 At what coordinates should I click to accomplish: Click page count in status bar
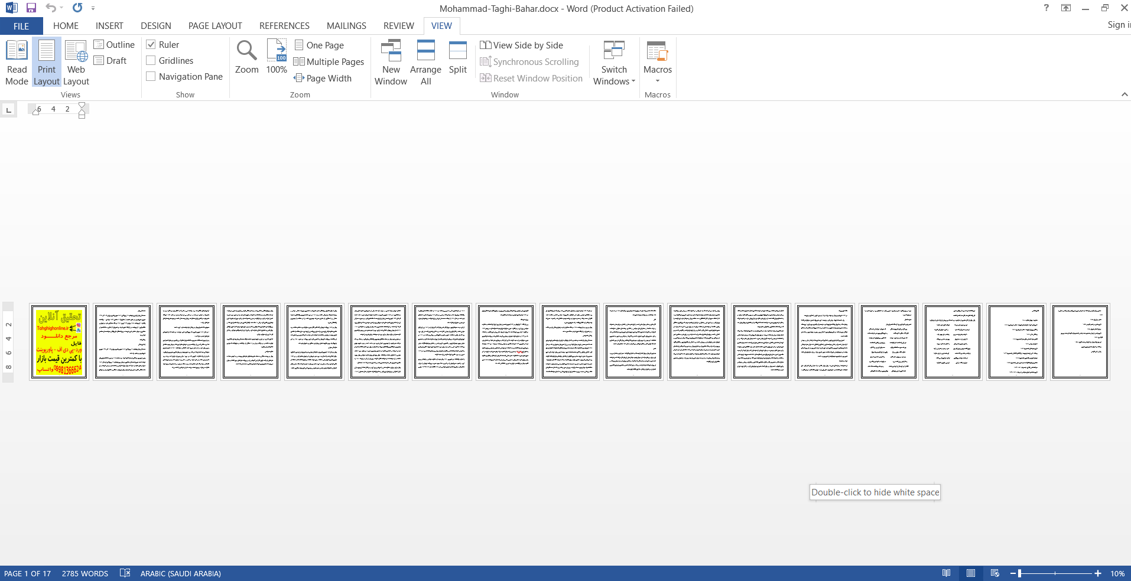pyautogui.click(x=28, y=573)
